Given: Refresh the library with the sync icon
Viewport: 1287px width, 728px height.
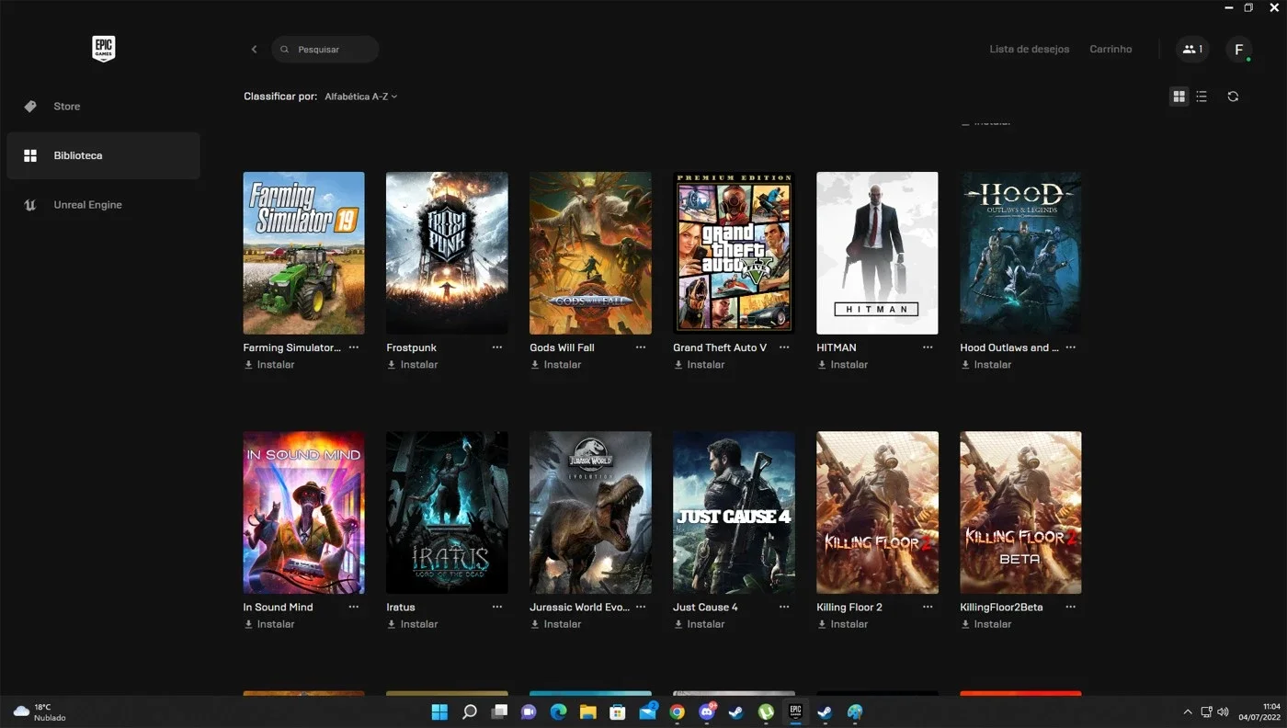Looking at the screenshot, I should click(1233, 97).
